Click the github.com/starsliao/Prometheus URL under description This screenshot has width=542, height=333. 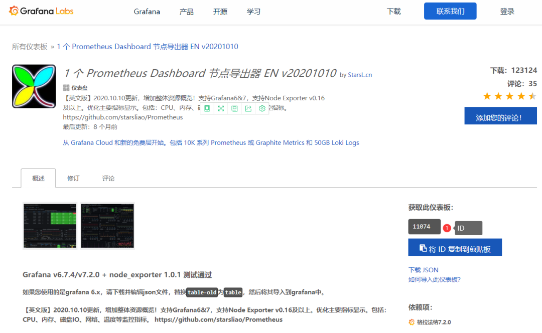[123, 117]
